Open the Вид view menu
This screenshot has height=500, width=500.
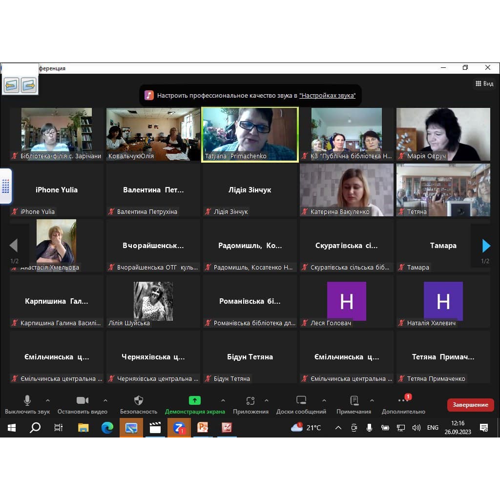click(x=484, y=83)
